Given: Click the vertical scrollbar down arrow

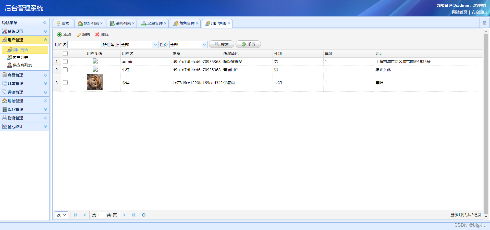Looking at the screenshot, I should tap(486, 217).
